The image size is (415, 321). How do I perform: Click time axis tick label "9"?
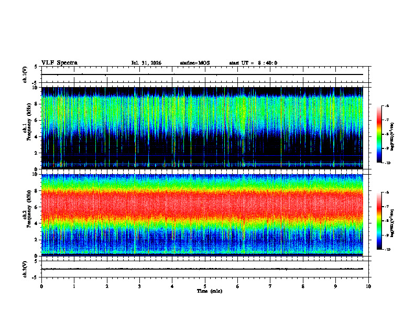(335, 286)
